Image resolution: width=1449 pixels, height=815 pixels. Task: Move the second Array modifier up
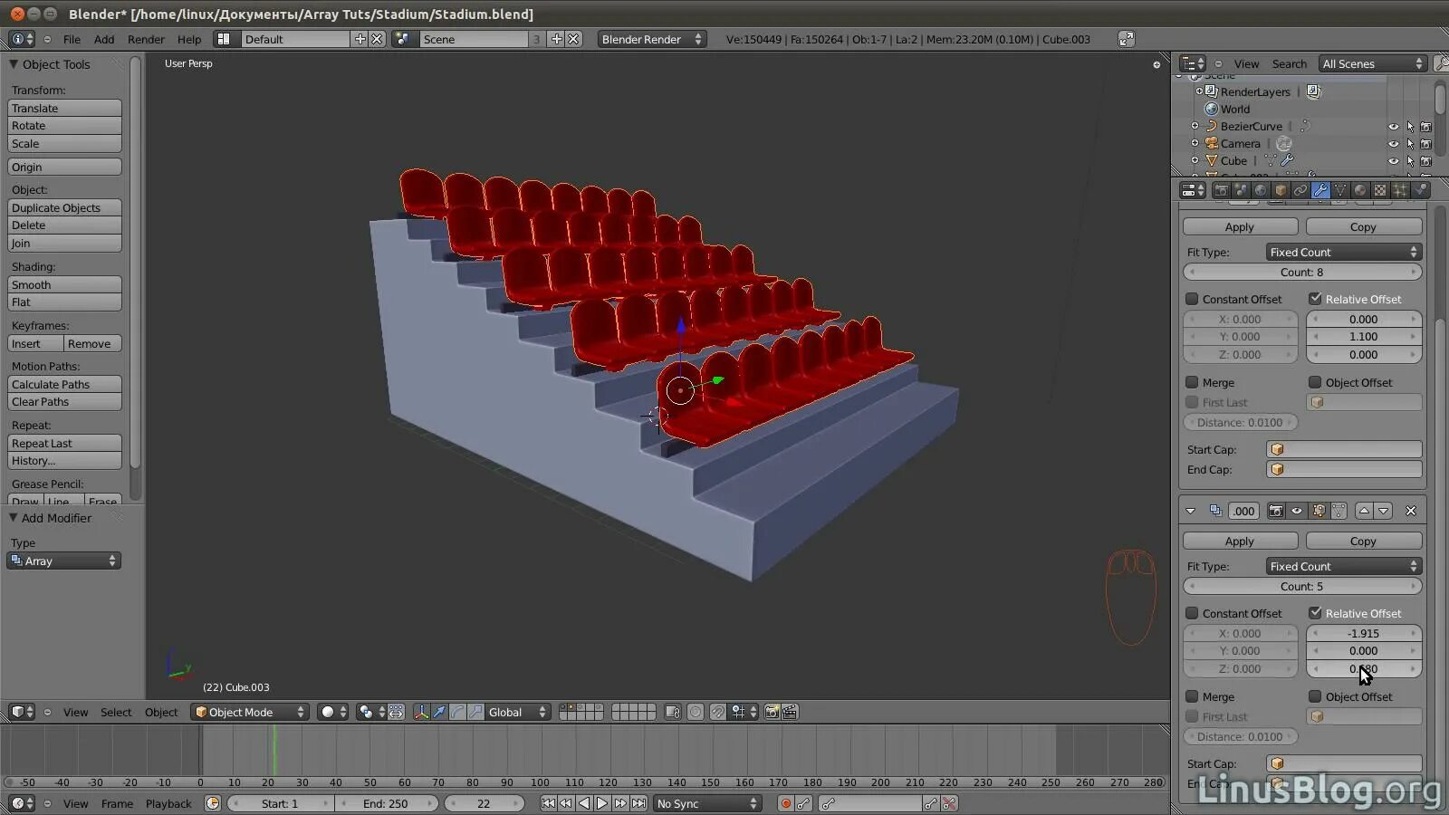click(x=1364, y=511)
